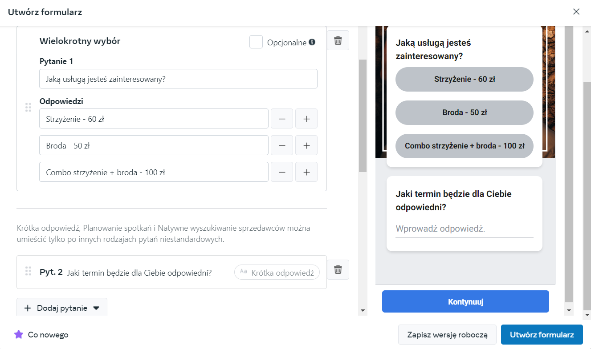591x349 pixels.
Task: Expand question 'Jaki termin będzie dla Ciebie odpowiedni?'
Action: pyautogui.click(x=171, y=272)
